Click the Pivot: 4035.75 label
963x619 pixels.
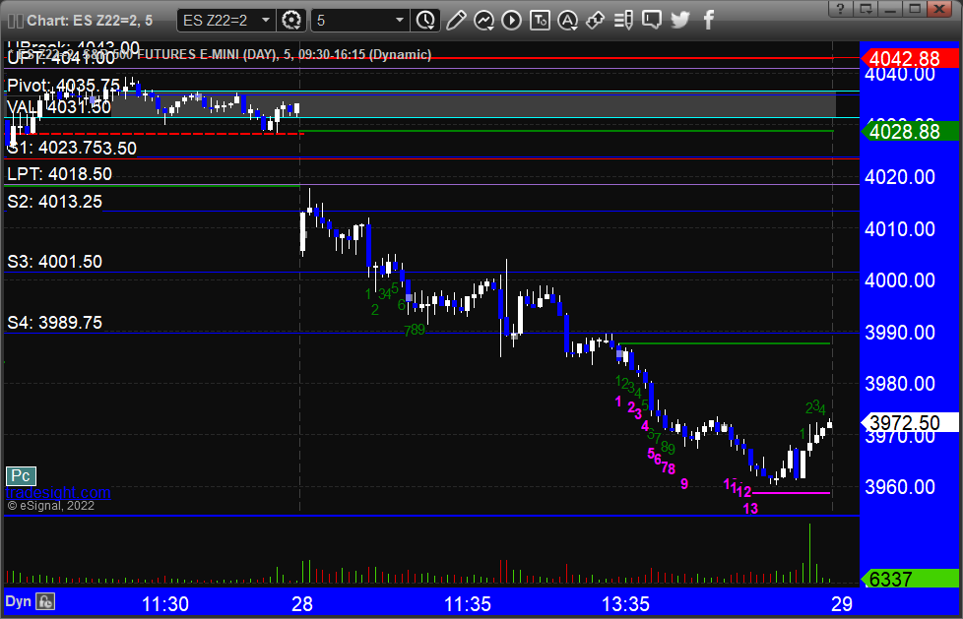pyautogui.click(x=63, y=86)
